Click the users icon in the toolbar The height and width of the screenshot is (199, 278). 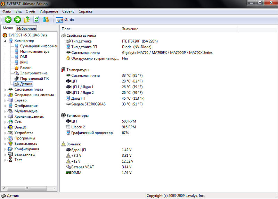[x=46, y=20]
